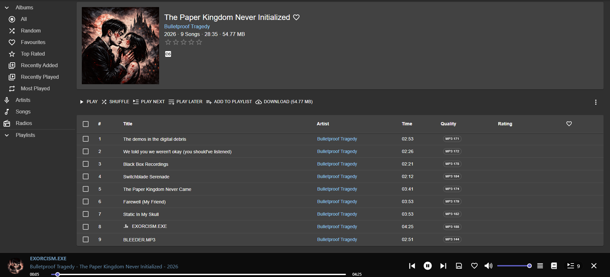Tick the select-all songs checkbox

(x=86, y=124)
